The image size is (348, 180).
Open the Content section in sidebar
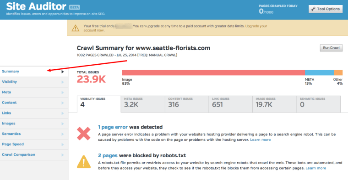click(x=34, y=103)
